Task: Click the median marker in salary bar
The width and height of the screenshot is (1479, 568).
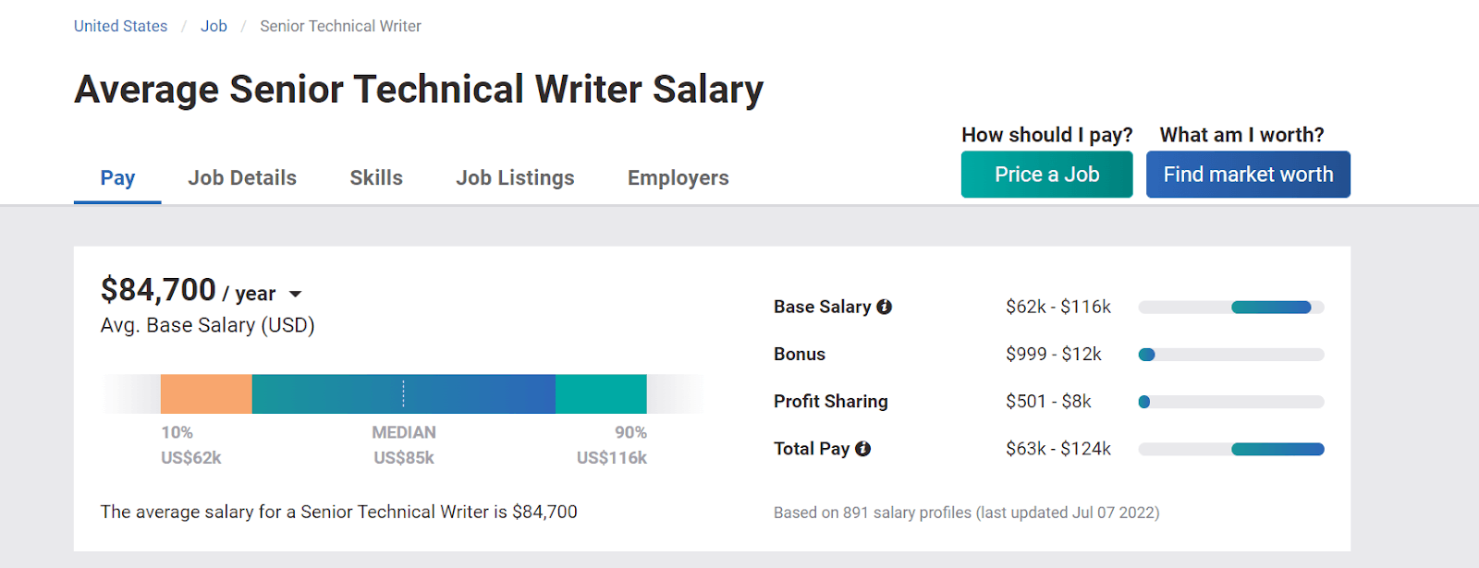Action: coord(403,394)
